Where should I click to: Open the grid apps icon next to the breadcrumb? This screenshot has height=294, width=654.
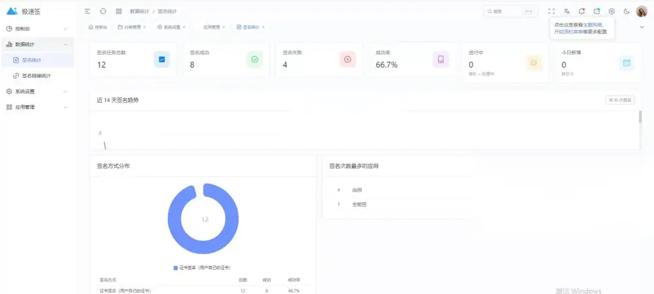[x=119, y=11]
